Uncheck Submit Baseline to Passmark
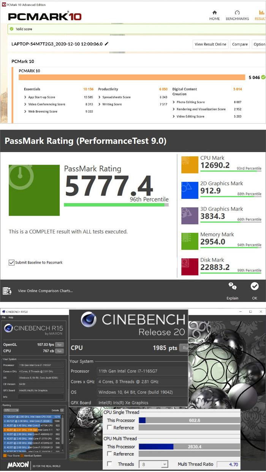266x472 pixels. point(11,262)
